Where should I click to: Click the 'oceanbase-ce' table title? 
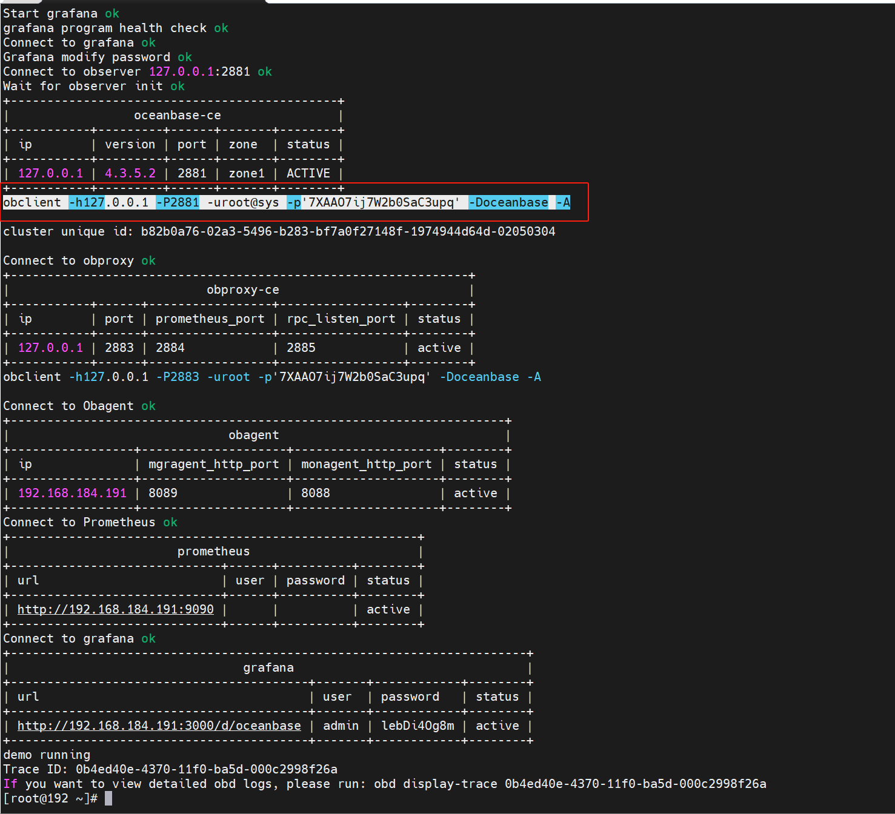coord(178,115)
